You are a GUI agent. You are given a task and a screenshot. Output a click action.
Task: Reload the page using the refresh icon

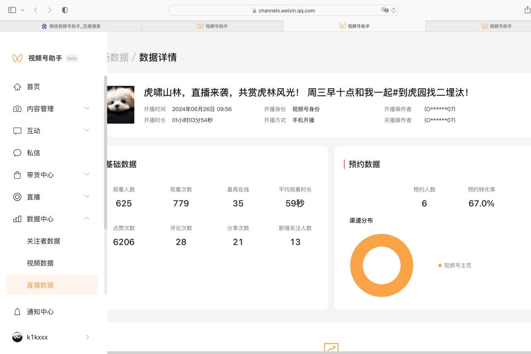coord(394,10)
